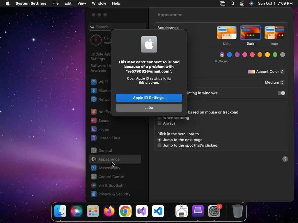Select the Auto appearance thumbnail

pyautogui.click(x=274, y=33)
